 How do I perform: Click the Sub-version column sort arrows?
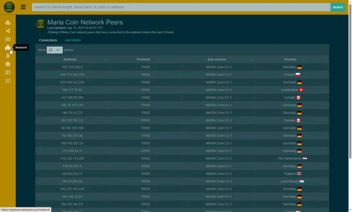click(252, 59)
